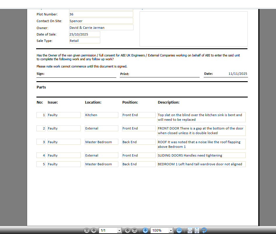The image size is (276, 234).
Task: Click the Owner field David & Carrie Jarman
Action: point(101,27)
